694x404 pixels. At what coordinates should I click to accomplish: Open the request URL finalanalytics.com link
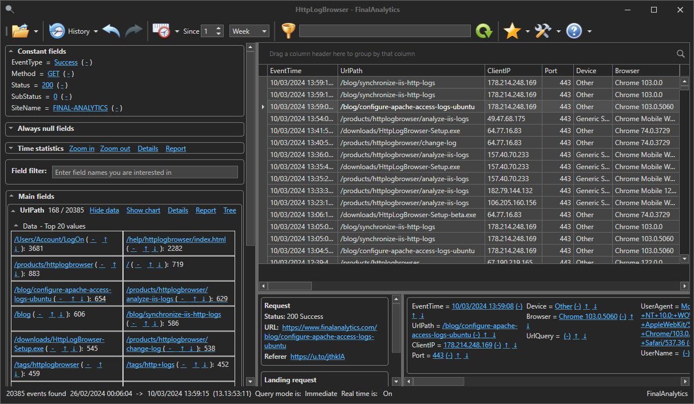click(320, 337)
